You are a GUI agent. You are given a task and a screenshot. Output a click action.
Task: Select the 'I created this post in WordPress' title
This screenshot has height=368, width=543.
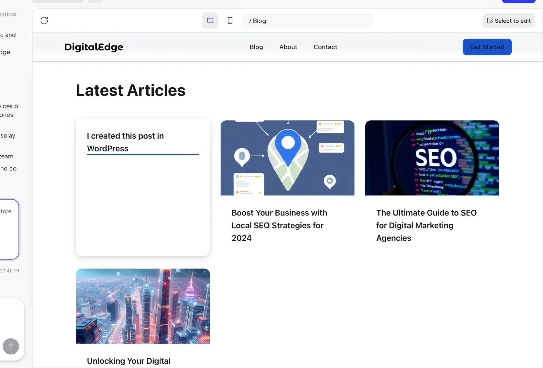click(x=125, y=142)
